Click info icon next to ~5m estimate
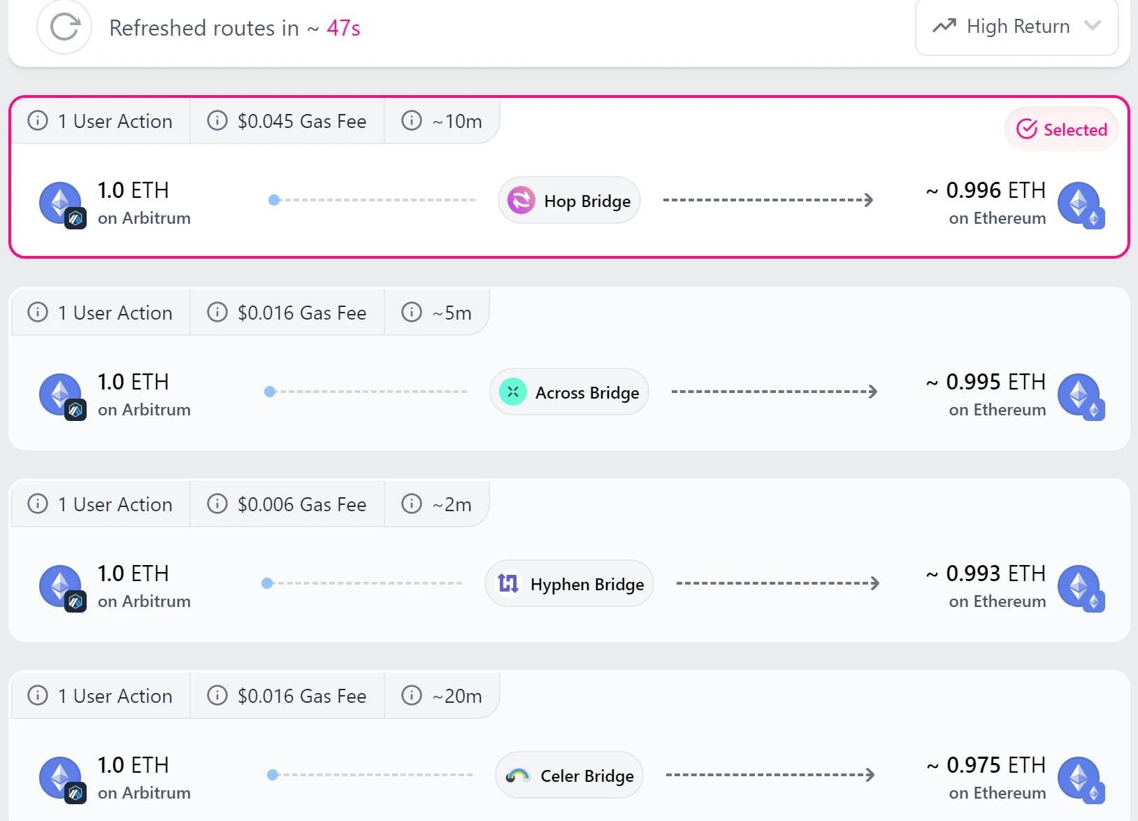1138x821 pixels. (412, 313)
